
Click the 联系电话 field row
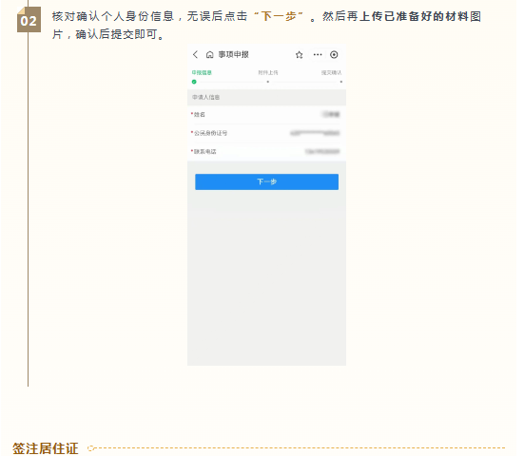point(266,152)
